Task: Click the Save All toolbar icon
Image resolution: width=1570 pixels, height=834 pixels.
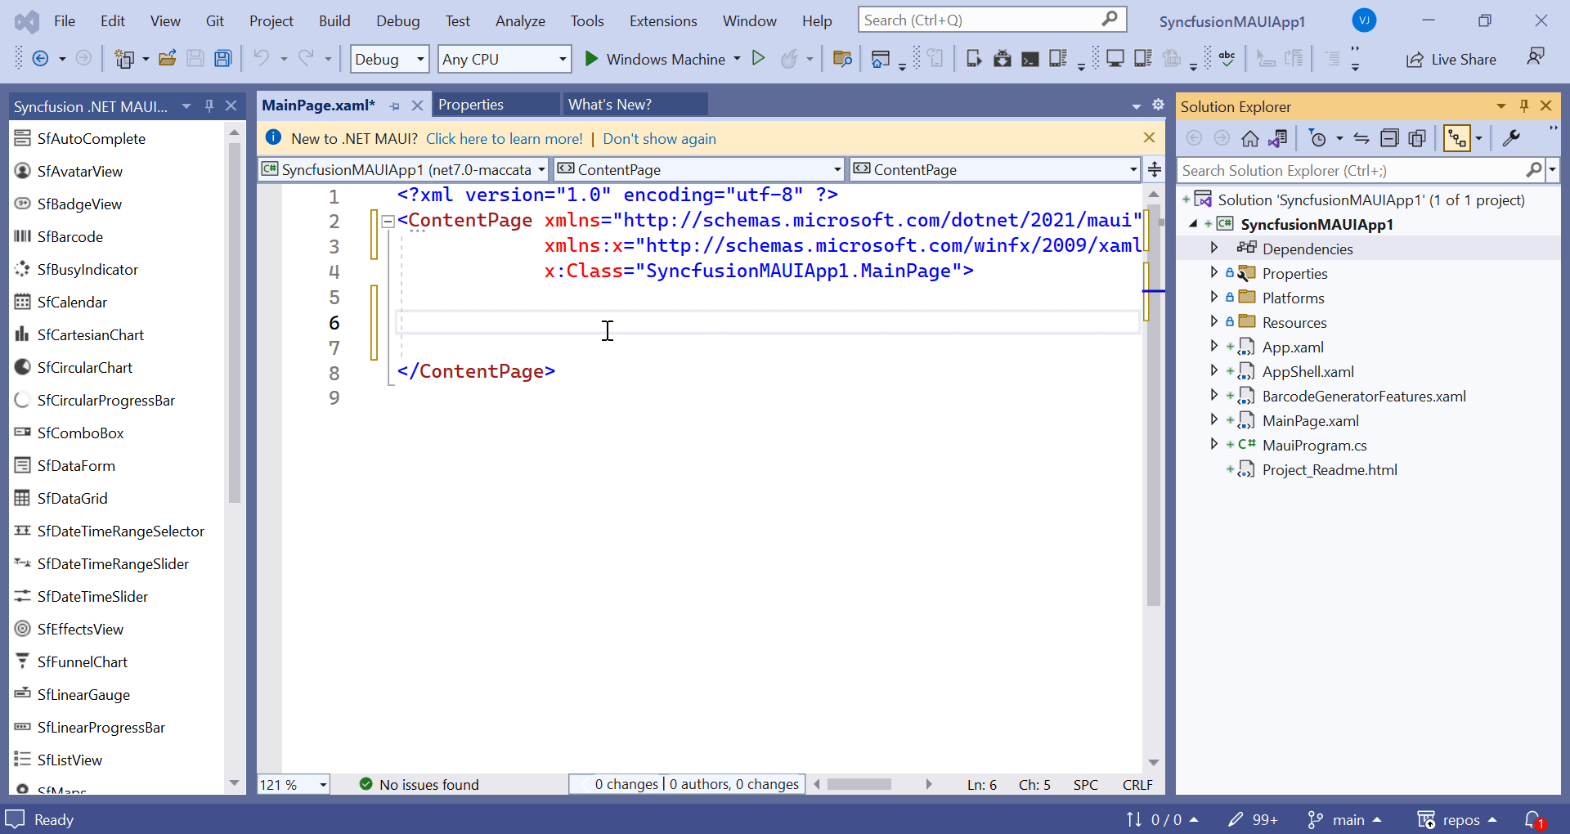Action: pos(222,59)
